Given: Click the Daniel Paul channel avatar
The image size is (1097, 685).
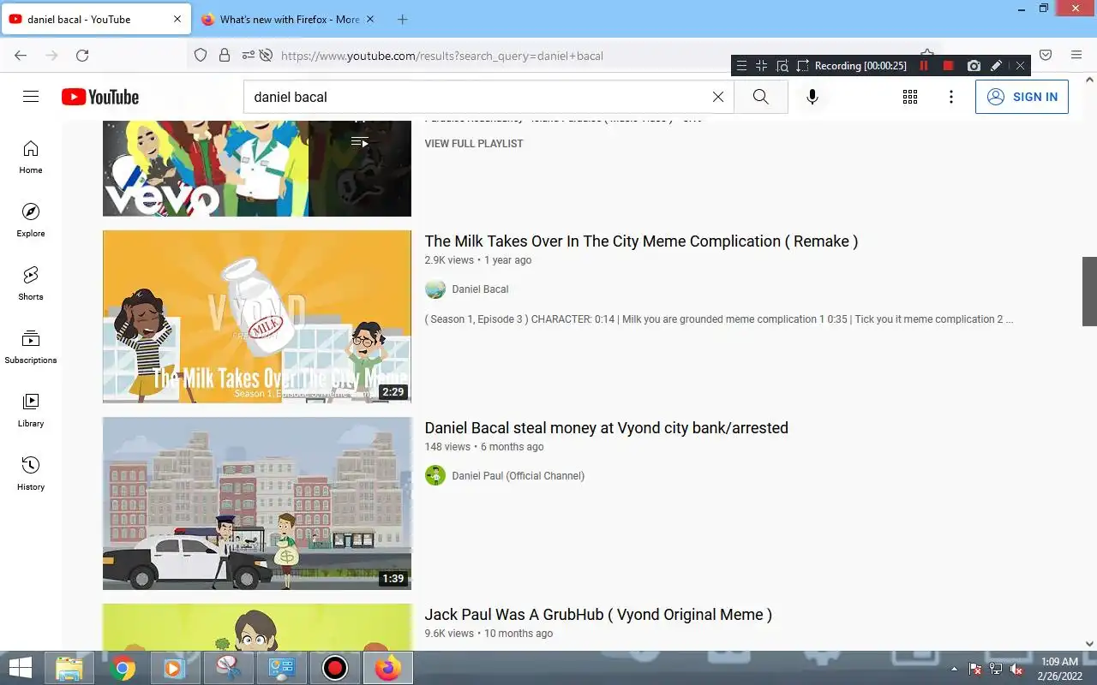Looking at the screenshot, I should pos(435,476).
